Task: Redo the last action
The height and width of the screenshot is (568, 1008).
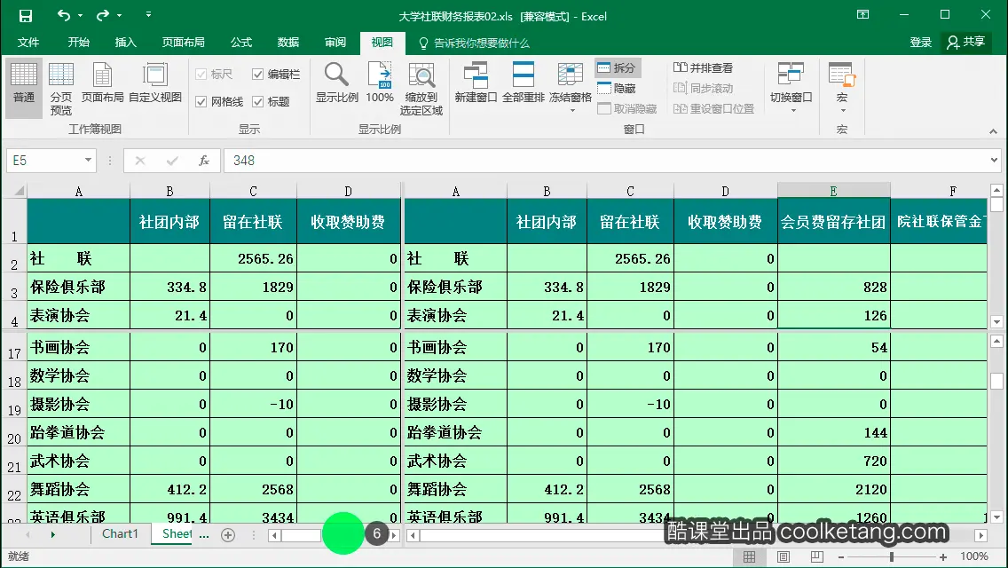Action: pos(103,15)
